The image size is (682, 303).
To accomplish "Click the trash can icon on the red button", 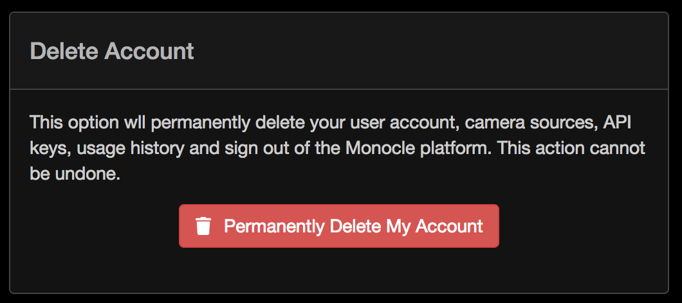I will pos(203,226).
